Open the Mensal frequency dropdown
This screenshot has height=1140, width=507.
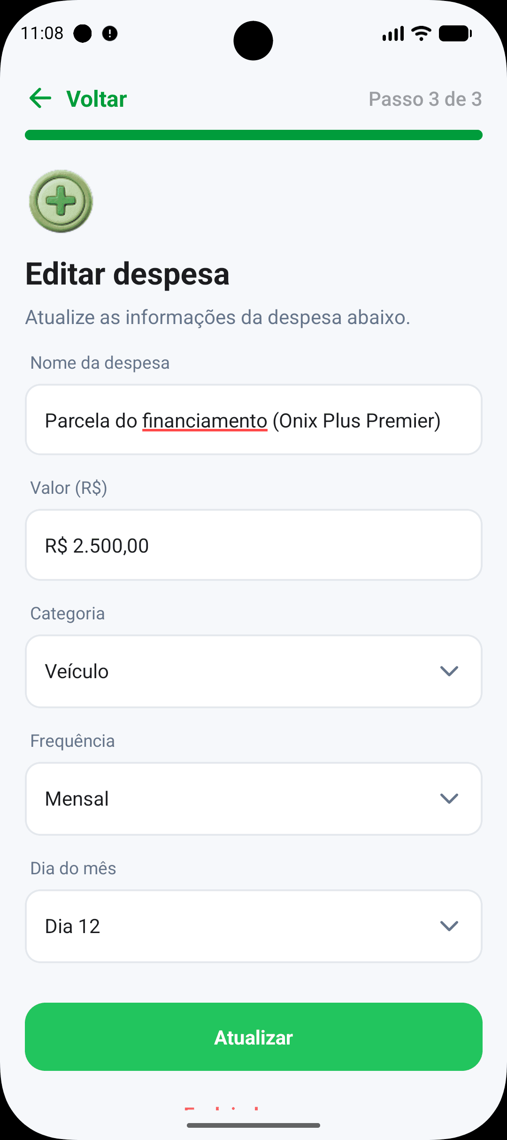[253, 799]
